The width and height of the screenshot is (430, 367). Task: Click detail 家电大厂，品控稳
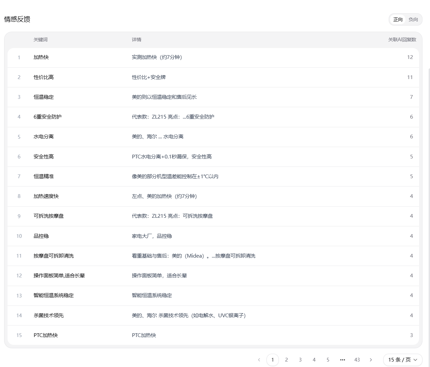tap(152, 236)
